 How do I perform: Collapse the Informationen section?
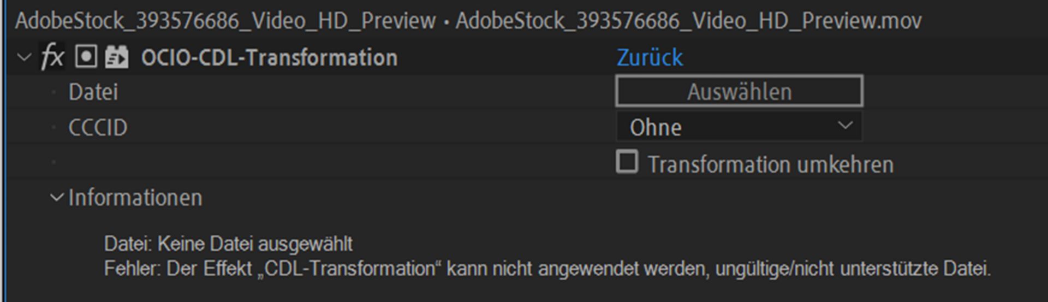click(56, 198)
